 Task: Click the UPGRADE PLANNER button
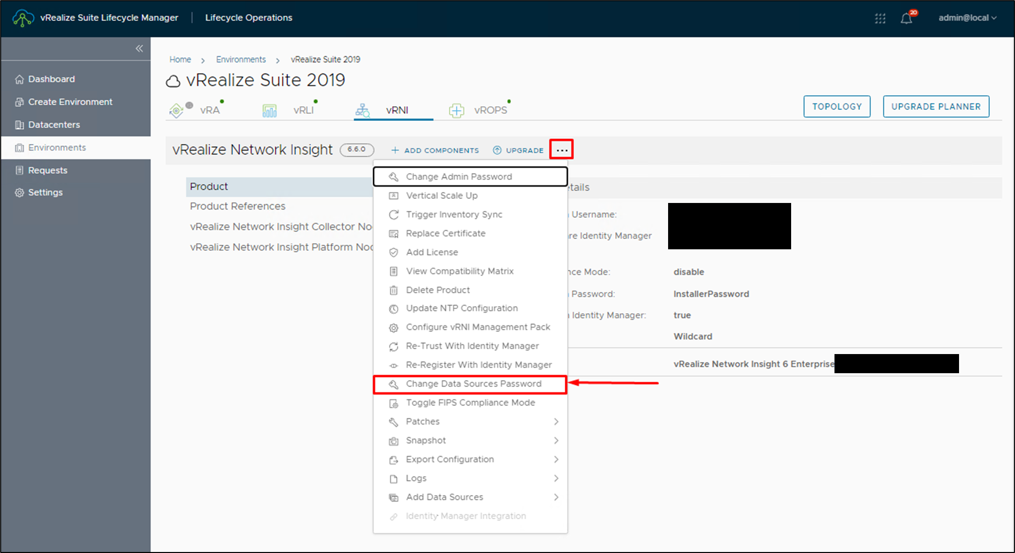tap(936, 107)
